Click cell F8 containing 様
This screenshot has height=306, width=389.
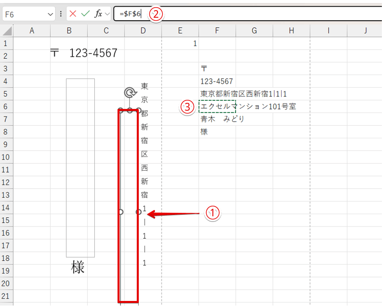click(217, 132)
